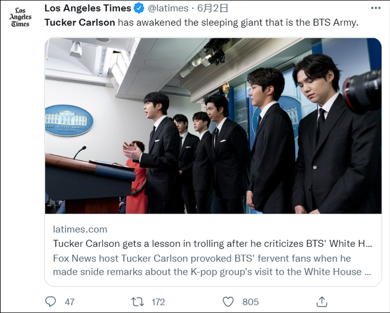Open the share tweet icon
Screen dimensions: 390x313
[321, 301]
